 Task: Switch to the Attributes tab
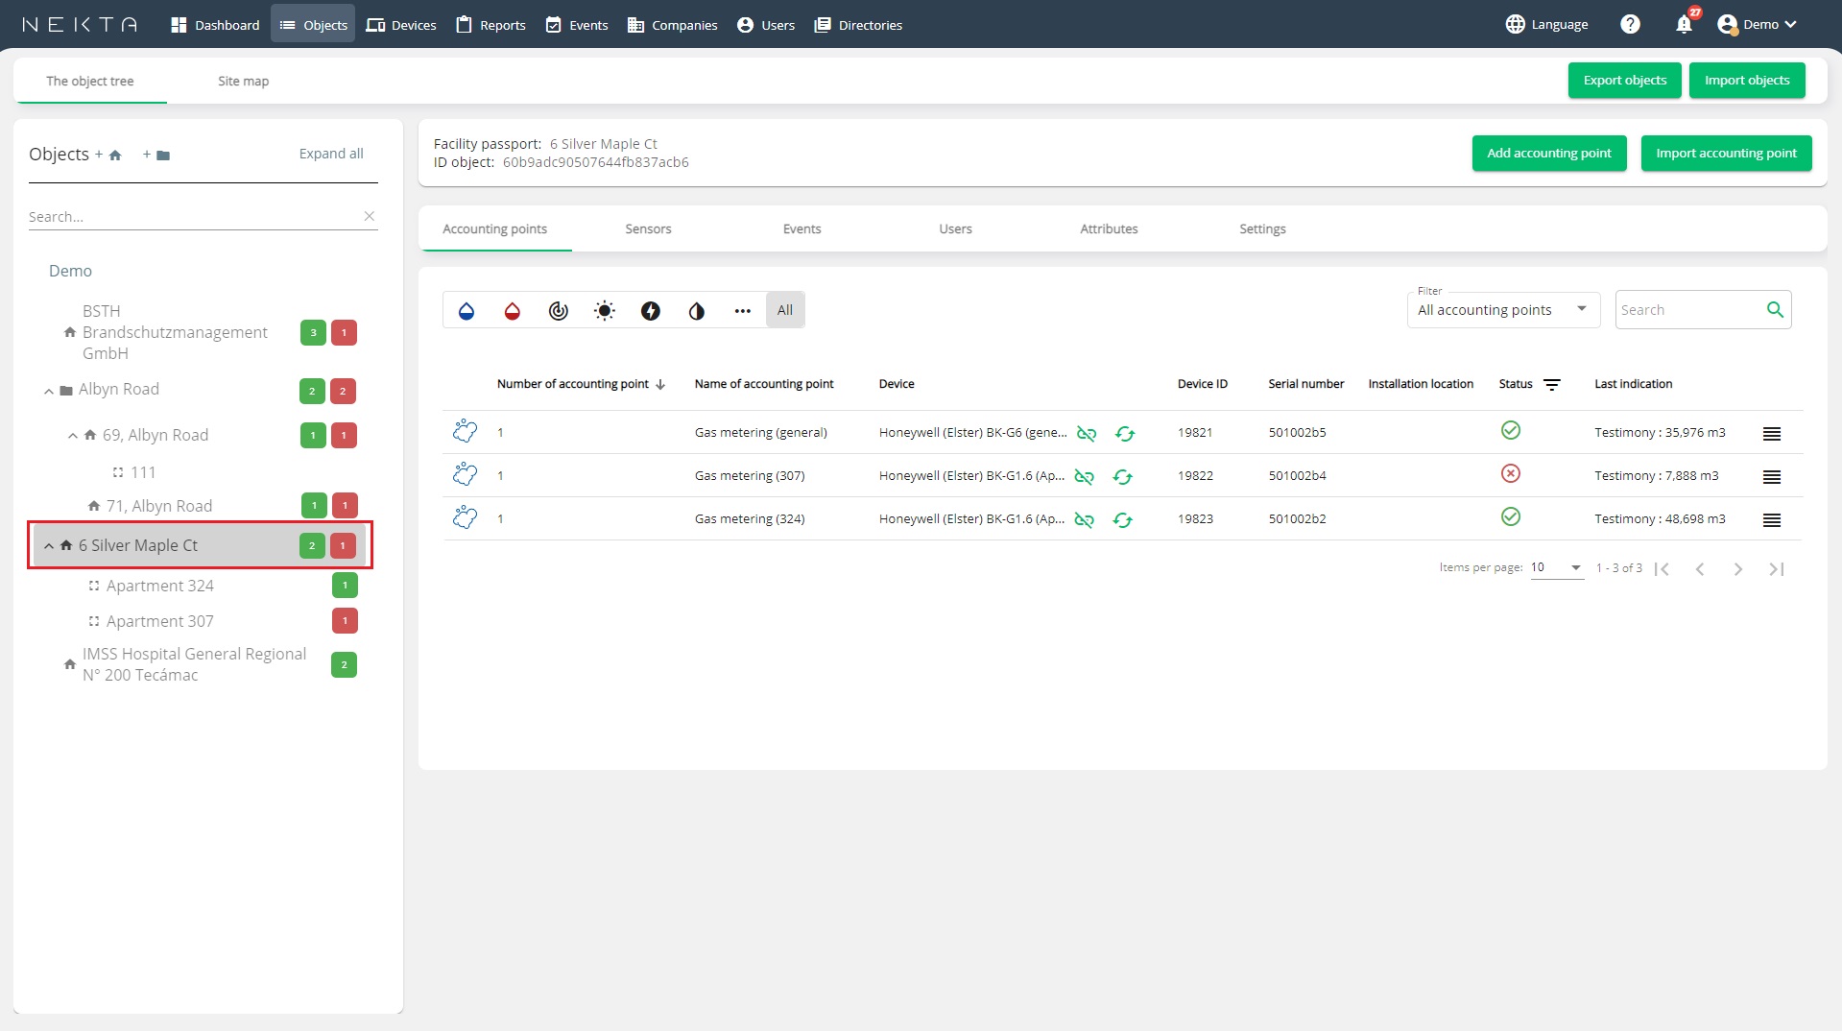(1109, 228)
